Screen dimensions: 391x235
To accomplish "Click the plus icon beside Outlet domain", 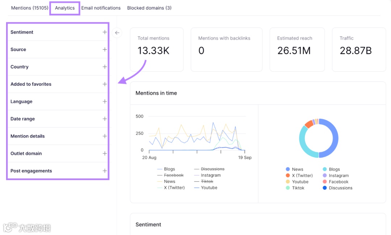I will [x=105, y=154].
